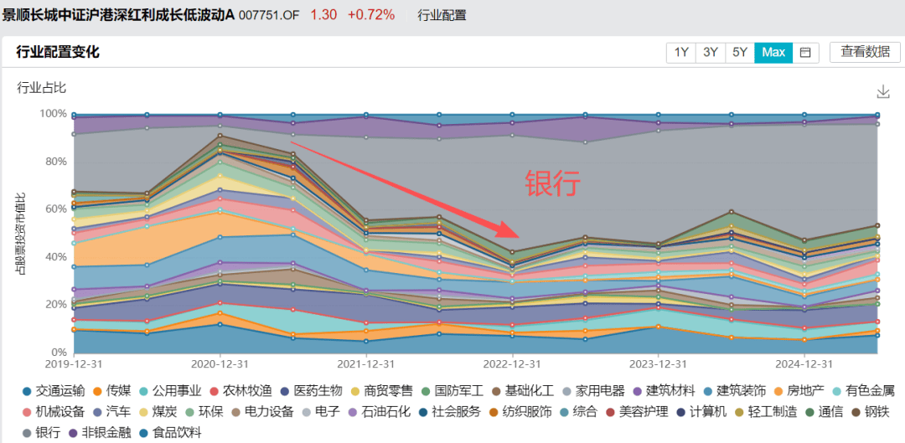Switch to 3Y time range
This screenshot has width=905, height=443.
[x=711, y=52]
